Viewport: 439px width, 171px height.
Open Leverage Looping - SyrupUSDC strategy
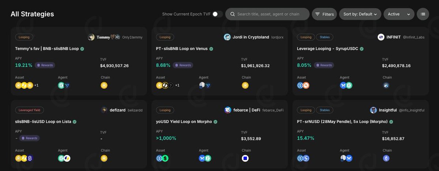pos(328,49)
